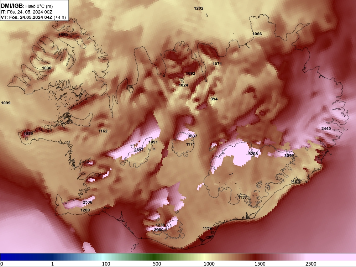Screen dimensions: 356x267
Task: Click the map value label 3049
Action: coord(289,156)
